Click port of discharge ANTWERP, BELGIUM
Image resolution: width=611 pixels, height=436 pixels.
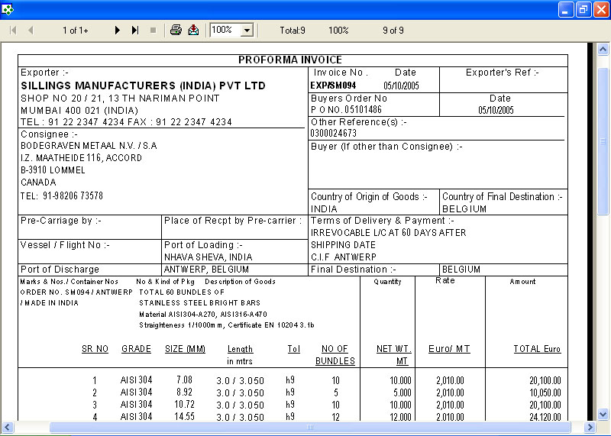(206, 270)
